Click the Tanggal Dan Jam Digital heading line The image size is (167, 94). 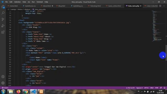point(49,67)
